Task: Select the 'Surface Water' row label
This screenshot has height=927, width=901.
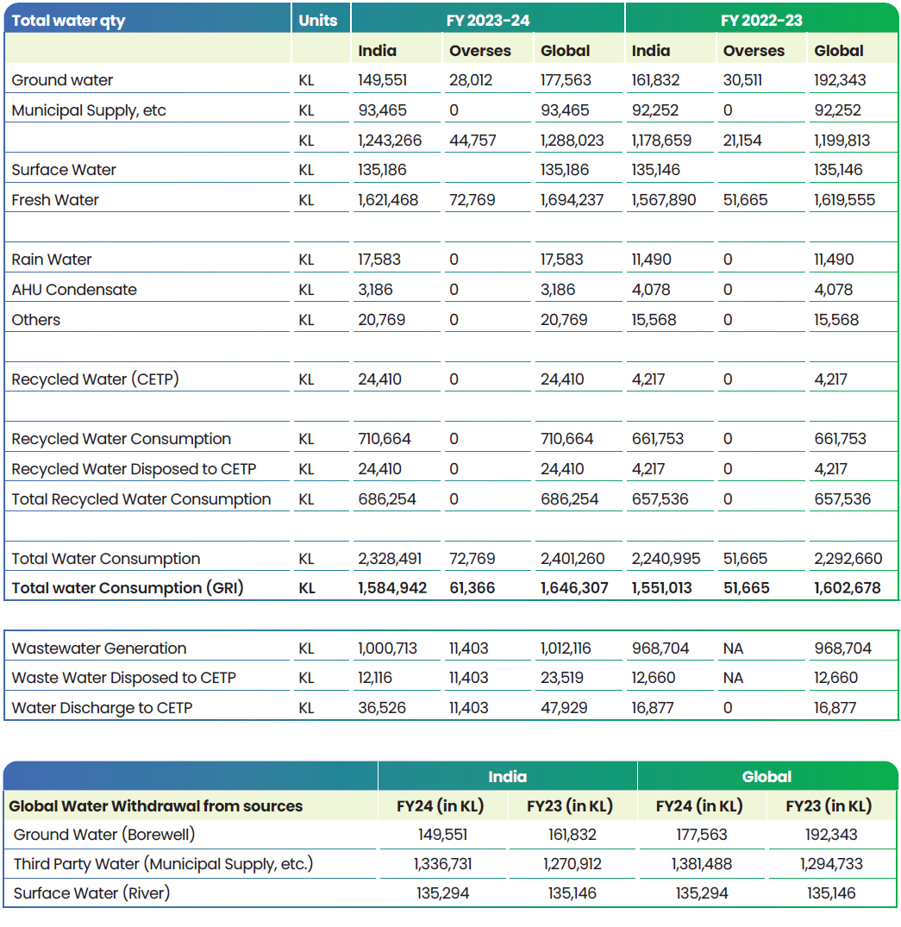Action: pos(64,170)
